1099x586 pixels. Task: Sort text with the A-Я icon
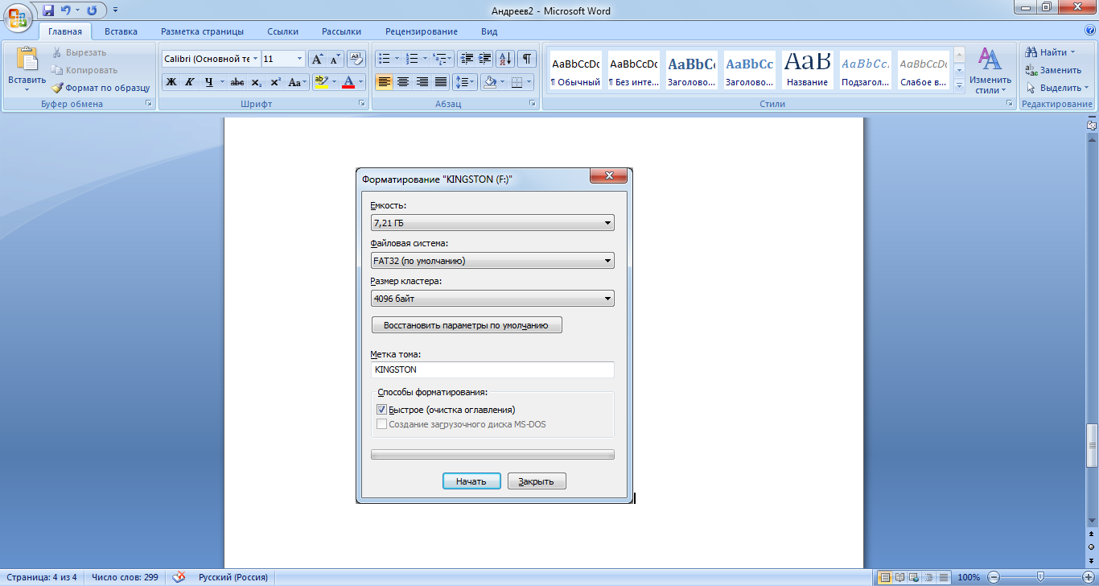tap(505, 59)
